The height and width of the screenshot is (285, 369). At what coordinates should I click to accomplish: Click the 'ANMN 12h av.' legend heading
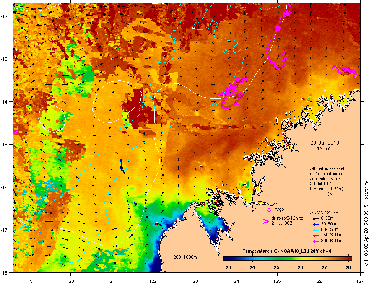(325, 213)
